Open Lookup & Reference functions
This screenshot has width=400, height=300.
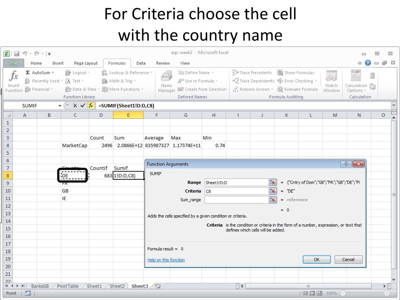[x=127, y=73]
